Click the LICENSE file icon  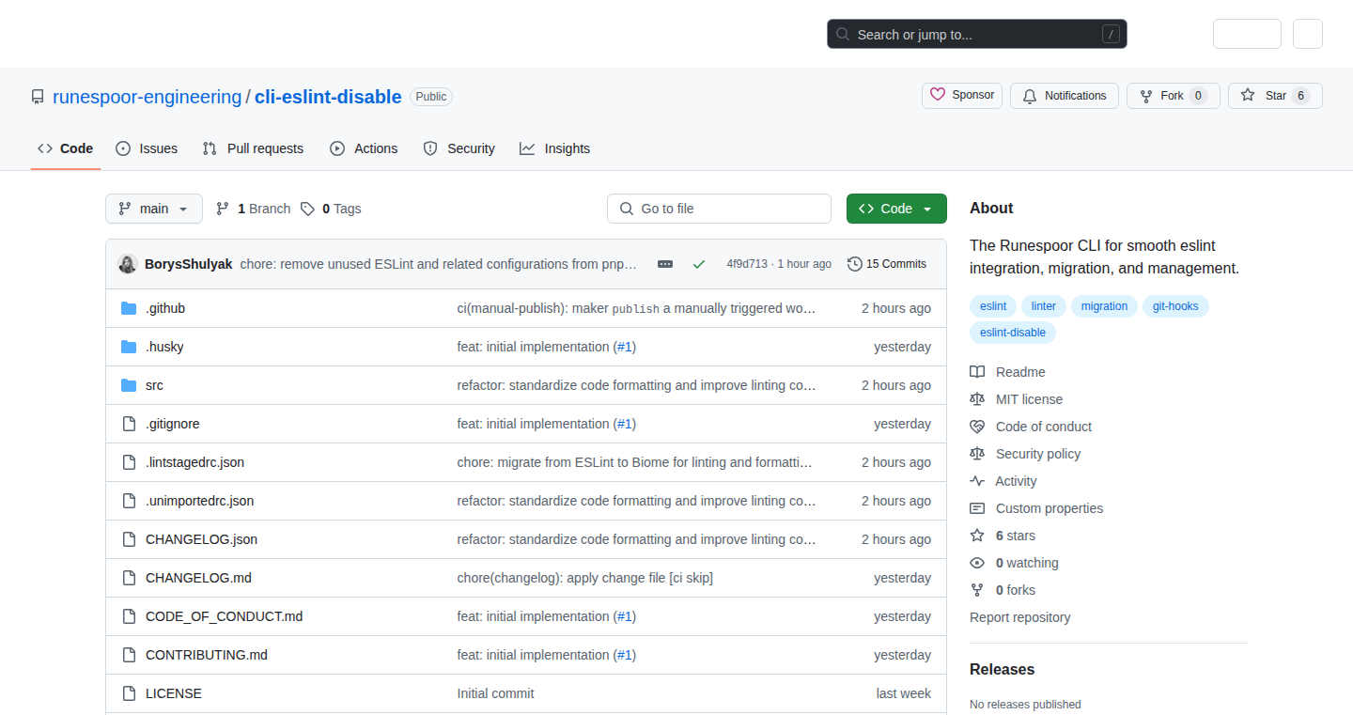click(129, 693)
